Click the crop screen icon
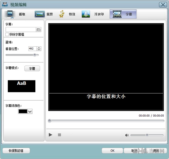The width and height of the screenshot is (169, 159). pyautogui.click(x=40, y=14)
